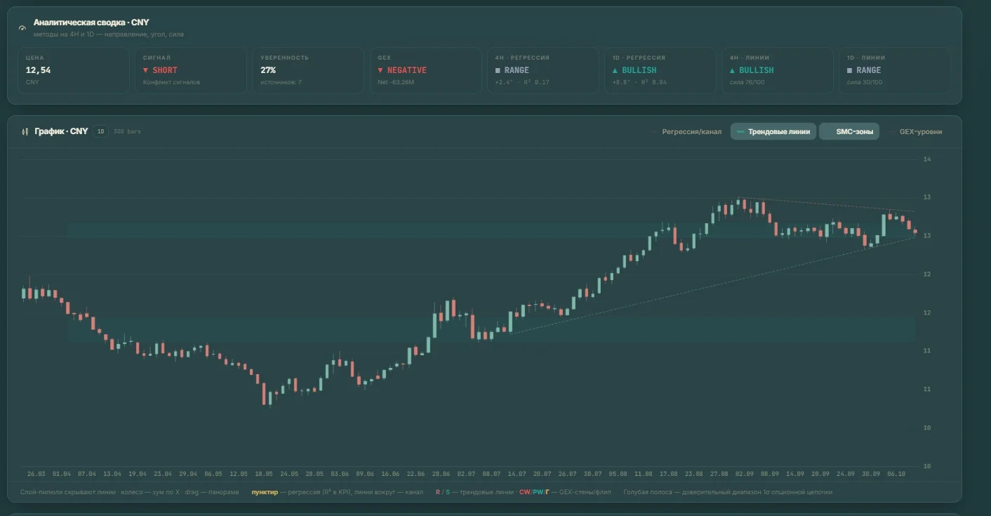Click the upper green SMC zone band
991x516 pixels.
pyautogui.click(x=491, y=230)
